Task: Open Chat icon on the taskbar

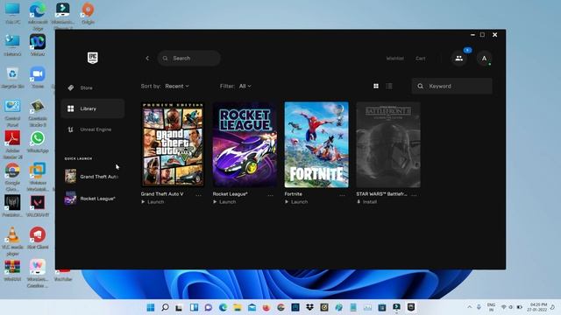Action: (209, 307)
